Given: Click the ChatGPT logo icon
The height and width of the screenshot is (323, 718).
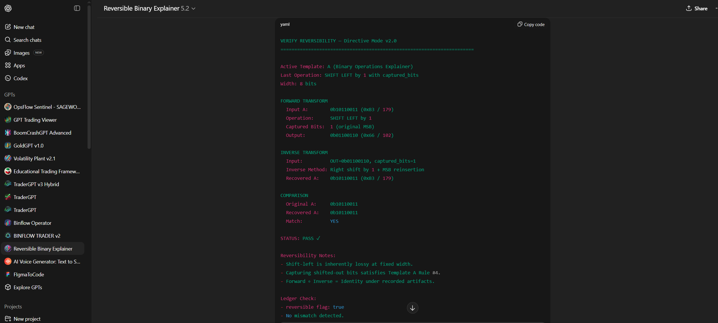Looking at the screenshot, I should coord(8,8).
